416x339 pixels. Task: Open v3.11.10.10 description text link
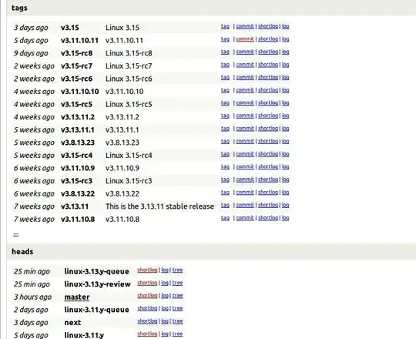click(125, 92)
